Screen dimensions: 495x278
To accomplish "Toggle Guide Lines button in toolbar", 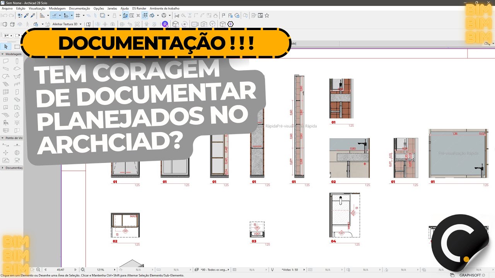I will pos(55,15).
